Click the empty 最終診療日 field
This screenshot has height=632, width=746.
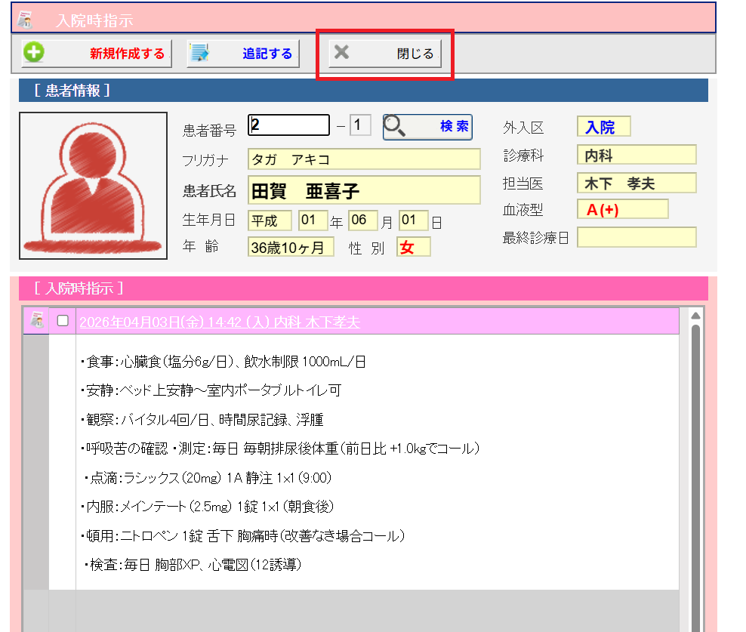(x=636, y=237)
